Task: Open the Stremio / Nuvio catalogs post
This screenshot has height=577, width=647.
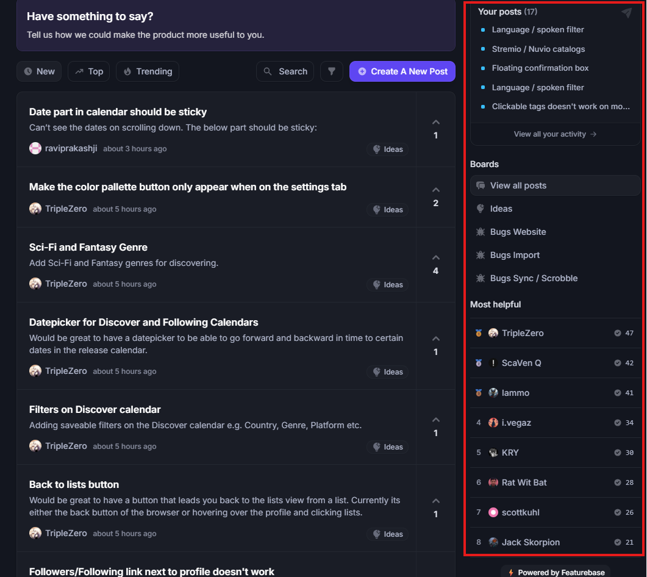Action: tap(538, 49)
